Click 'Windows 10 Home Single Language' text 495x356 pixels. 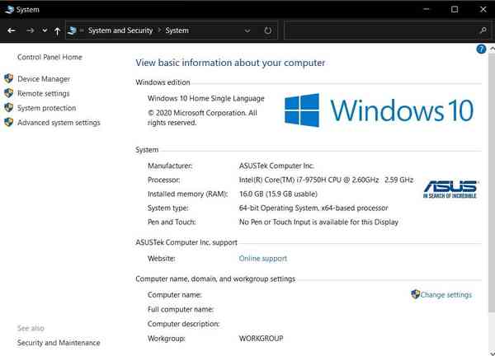(205, 98)
